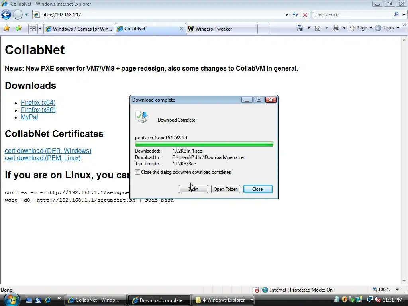Launch Internet Explorer from quick launch
The image size is (408, 306).
pyautogui.click(x=48, y=300)
